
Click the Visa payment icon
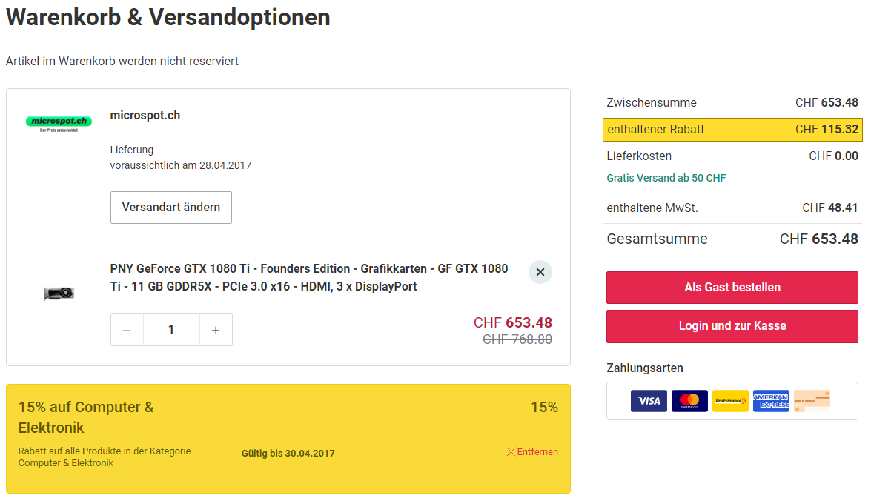click(649, 401)
